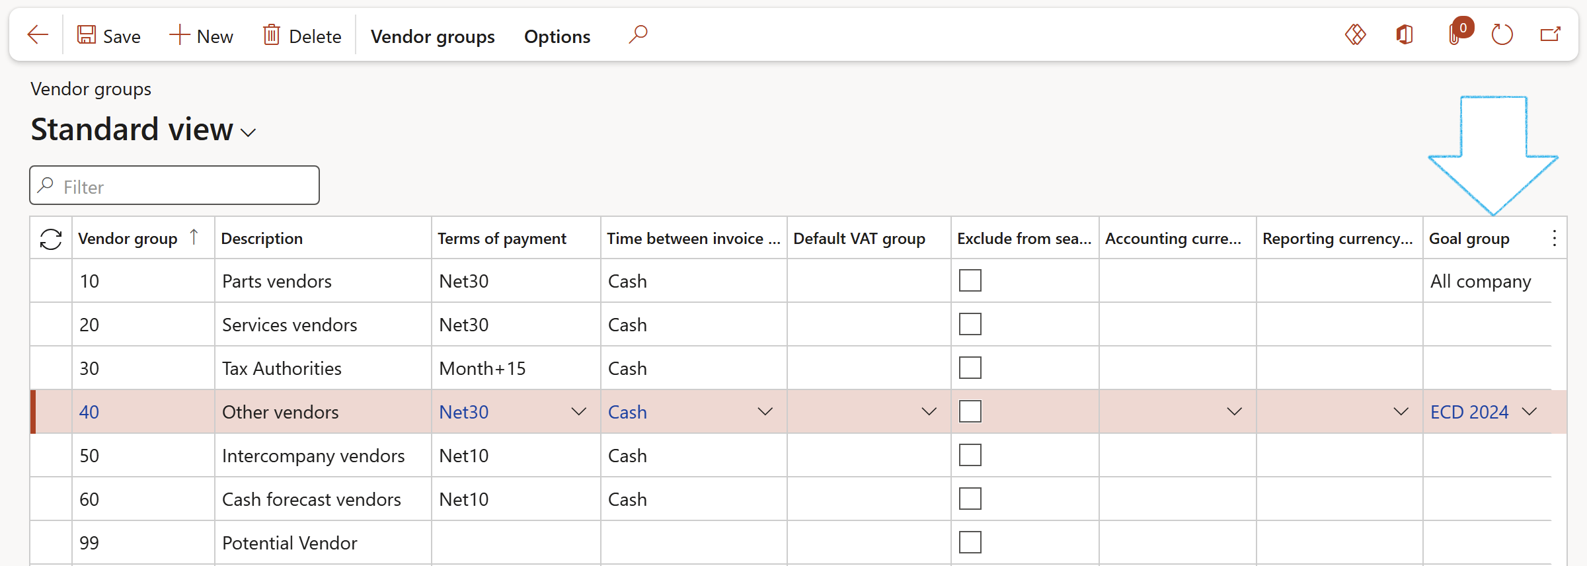
Task: Open attachments paperclip icon with badge
Action: click(x=1456, y=34)
